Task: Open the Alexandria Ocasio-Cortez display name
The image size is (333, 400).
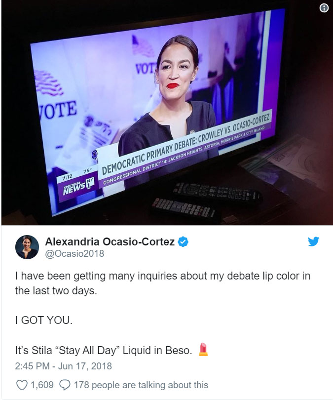Action: [x=110, y=241]
